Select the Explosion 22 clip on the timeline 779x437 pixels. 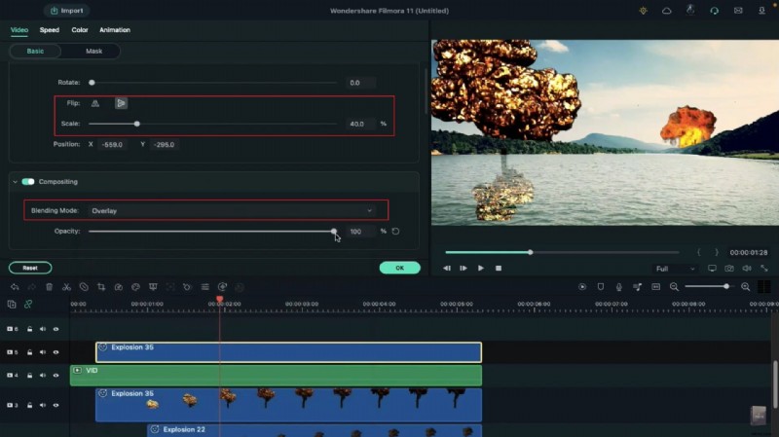pos(315,430)
